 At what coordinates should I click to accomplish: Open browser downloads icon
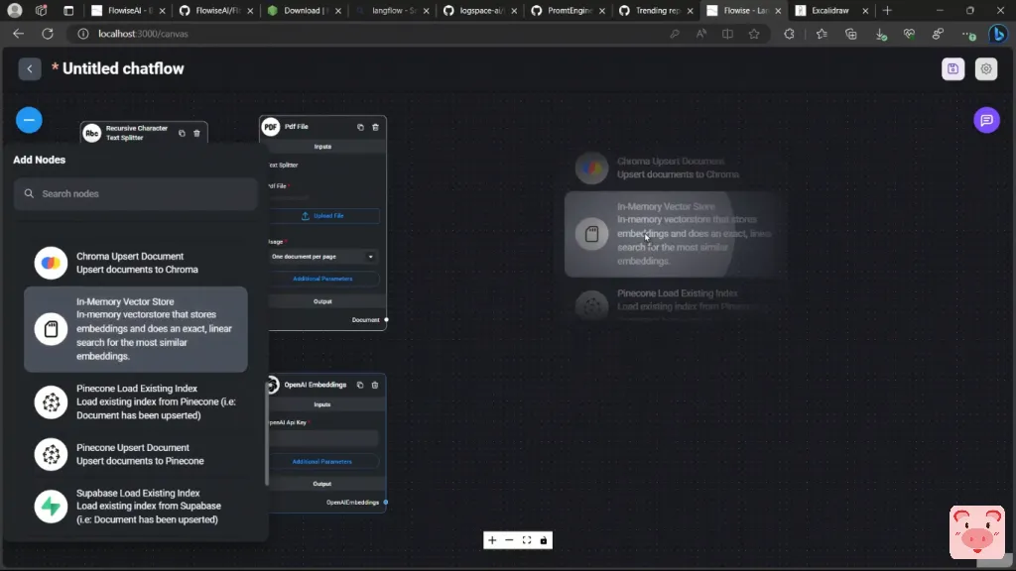pos(881,35)
